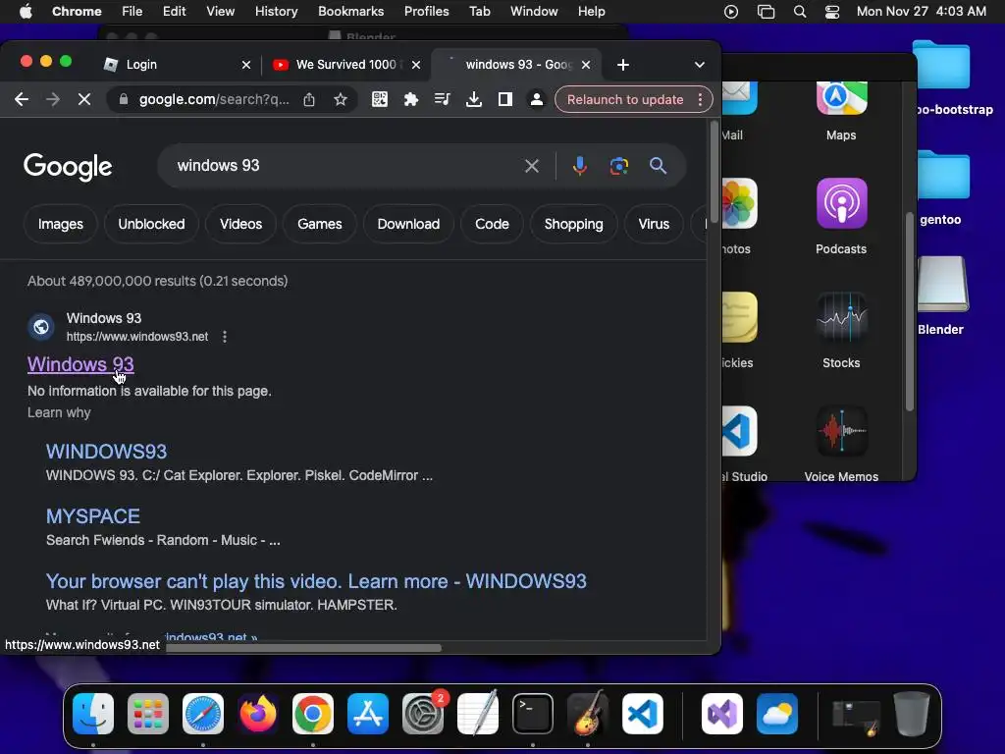Image resolution: width=1005 pixels, height=754 pixels.
Task: Click the Learn why link
Action: click(x=59, y=412)
